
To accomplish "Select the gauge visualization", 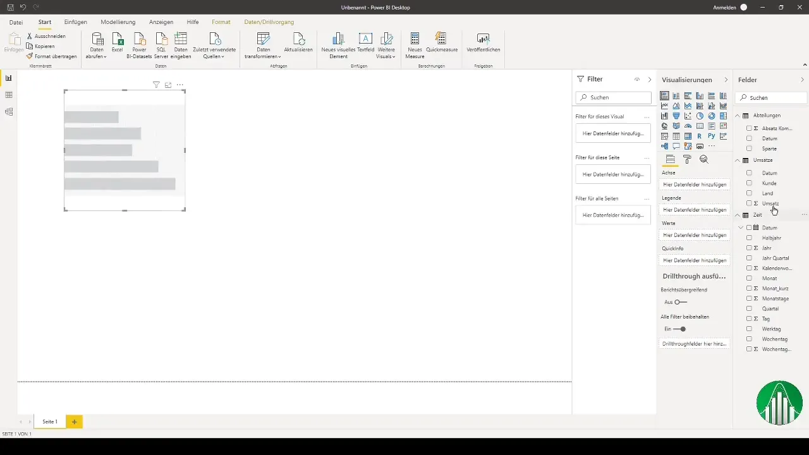I will point(688,126).
